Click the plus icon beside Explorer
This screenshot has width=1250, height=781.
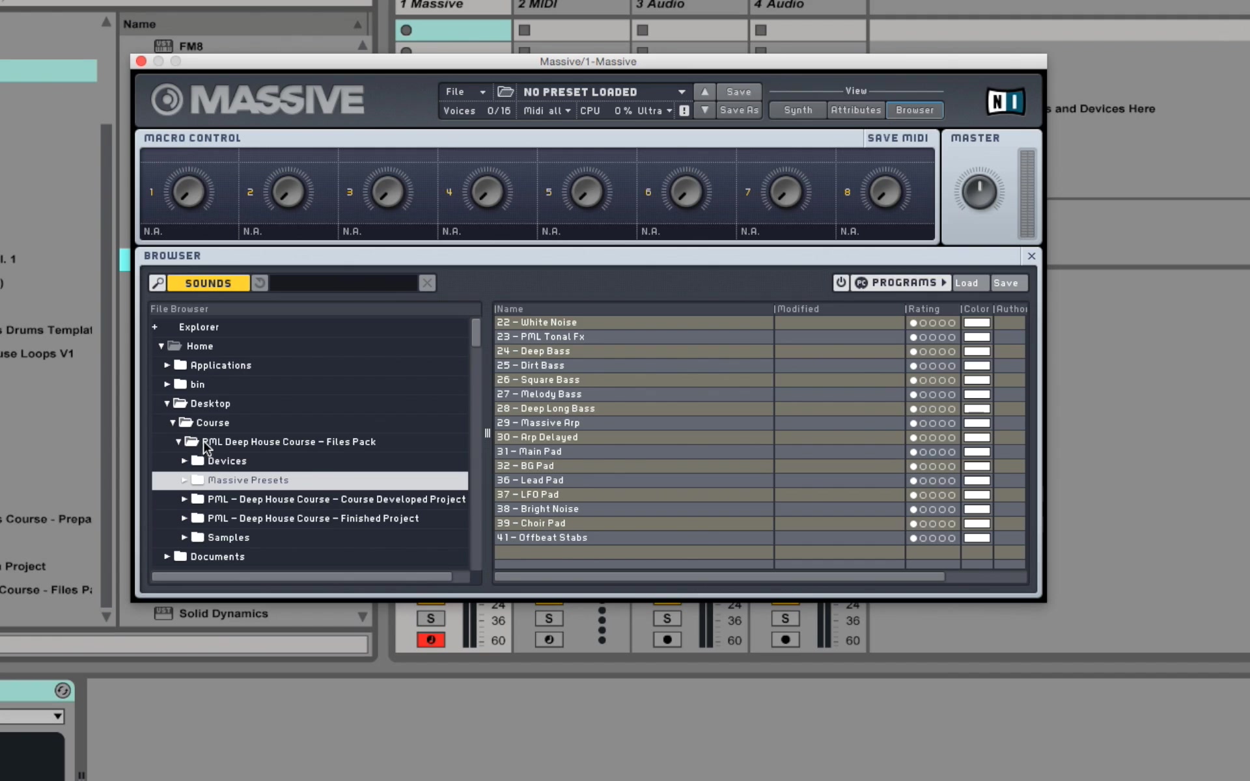click(x=155, y=327)
